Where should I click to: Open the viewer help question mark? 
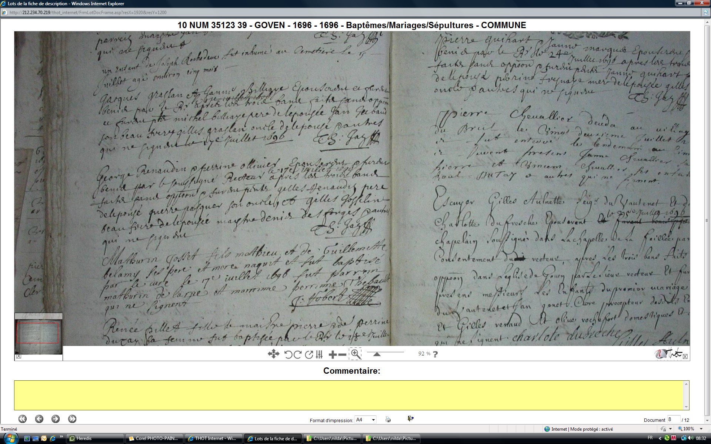click(x=435, y=354)
